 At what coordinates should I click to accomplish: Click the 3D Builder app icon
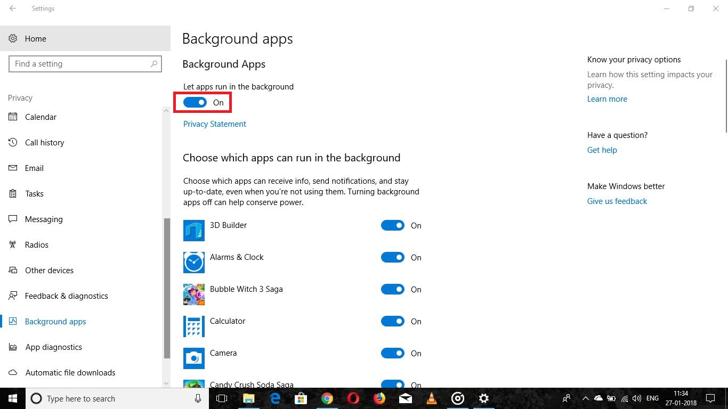[194, 231]
